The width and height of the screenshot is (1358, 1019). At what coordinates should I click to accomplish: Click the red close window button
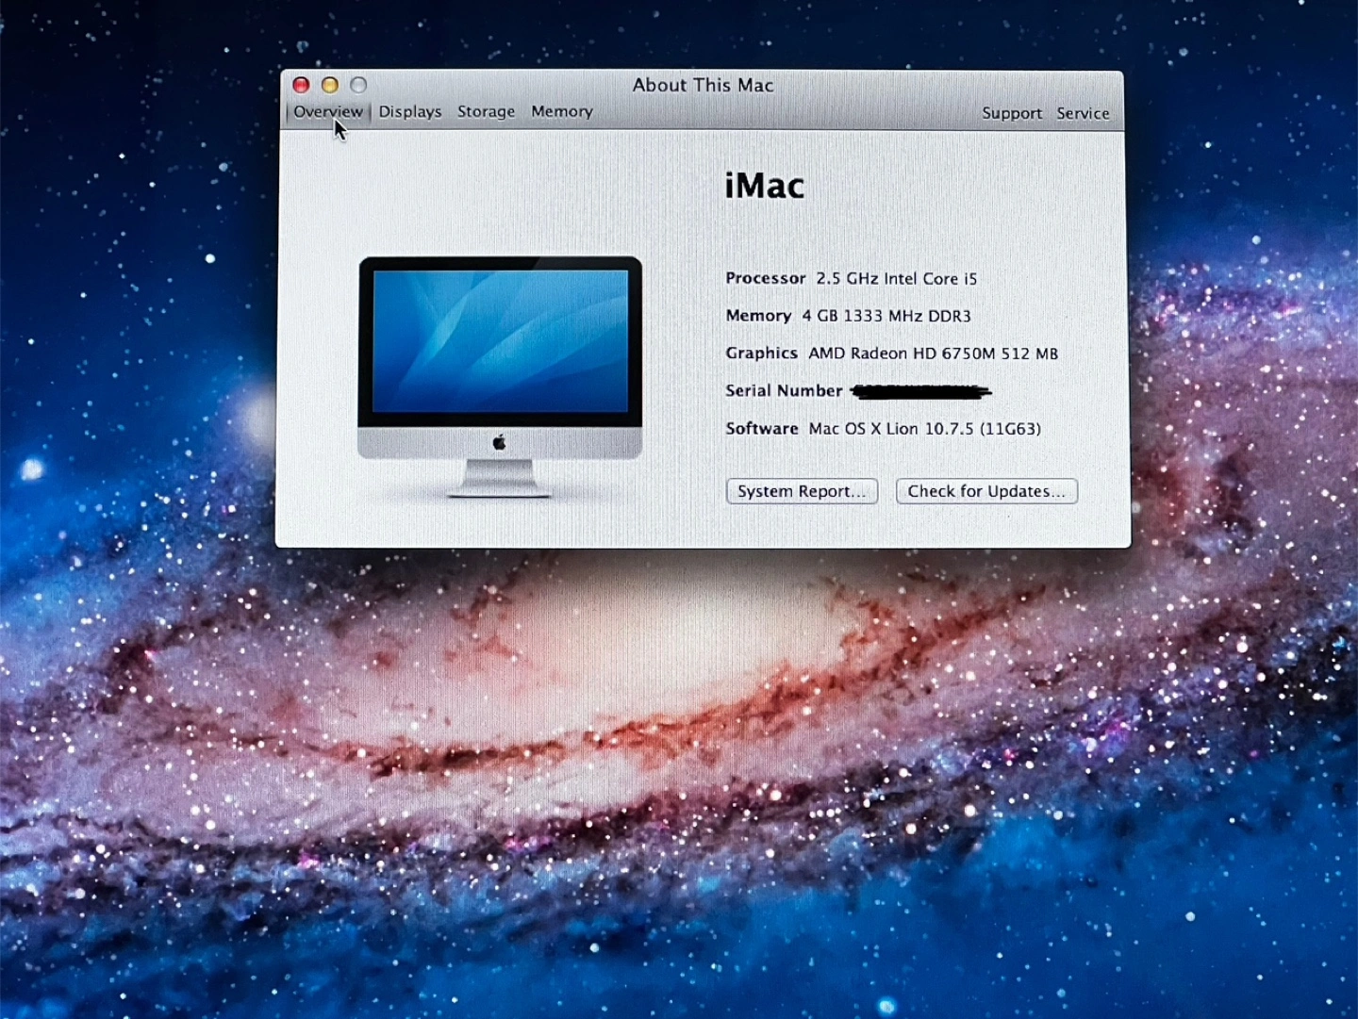tap(302, 85)
